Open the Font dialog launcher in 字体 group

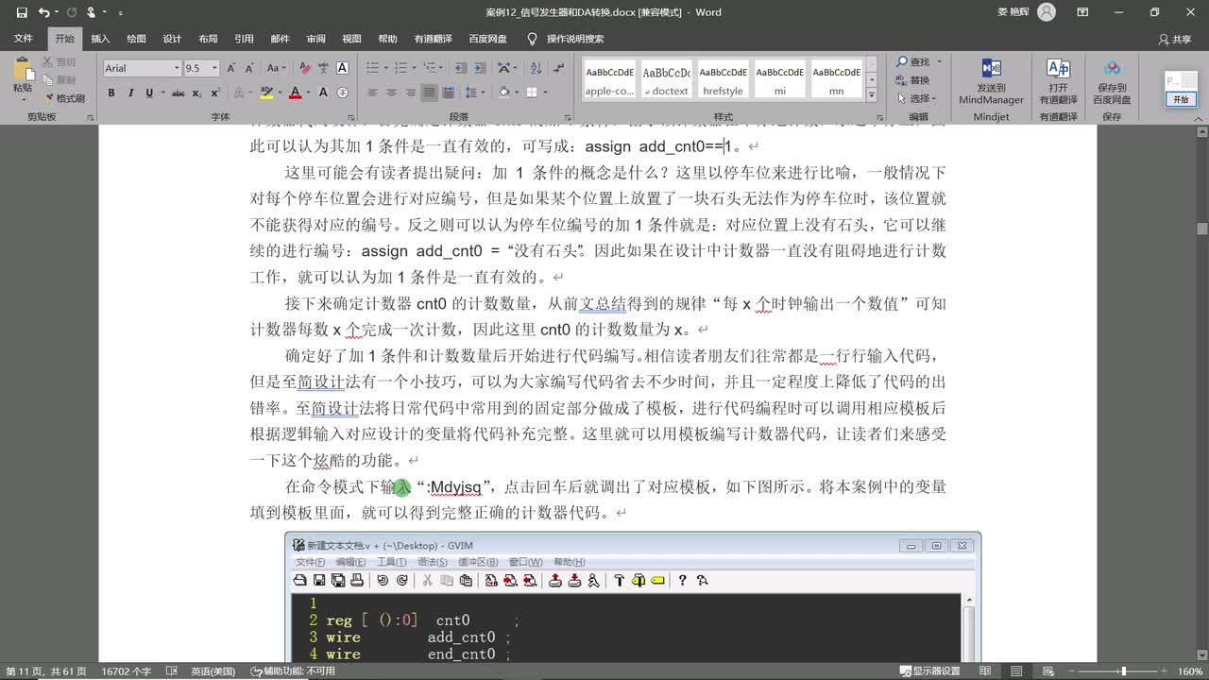[351, 117]
